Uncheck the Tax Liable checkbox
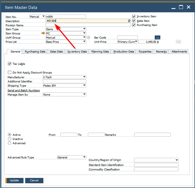The height and width of the screenshot is (188, 195). [10, 64]
